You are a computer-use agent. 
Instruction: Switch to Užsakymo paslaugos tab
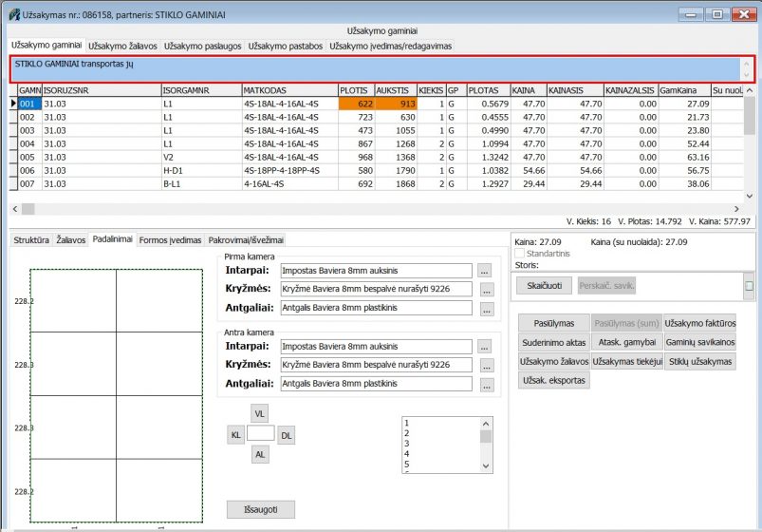click(203, 46)
